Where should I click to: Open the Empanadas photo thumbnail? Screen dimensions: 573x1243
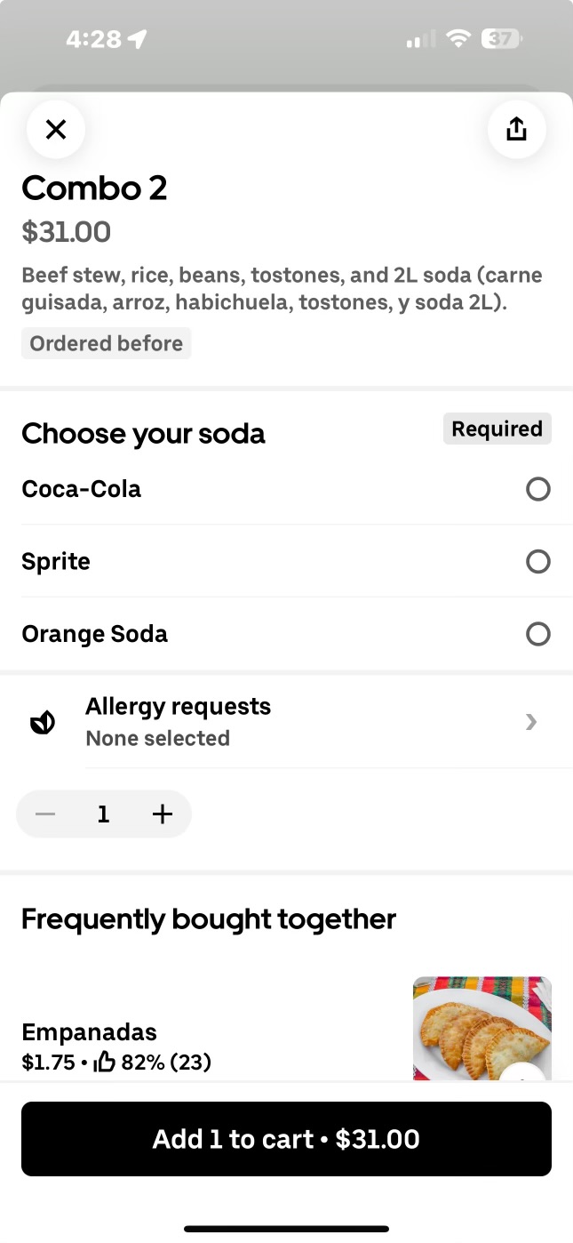pyautogui.click(x=481, y=1029)
